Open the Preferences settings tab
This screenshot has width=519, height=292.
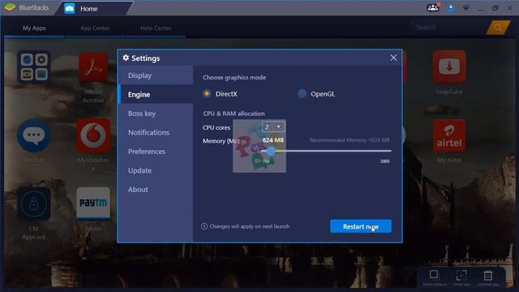(156, 152)
